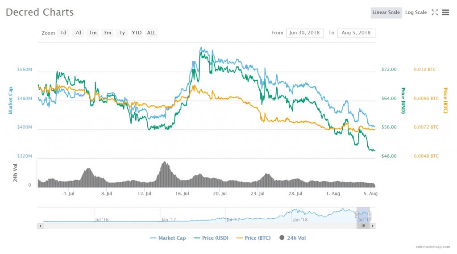Click Jul '16 in the navigator timeline
Viewport: 457px width, 254px height.
(102, 220)
